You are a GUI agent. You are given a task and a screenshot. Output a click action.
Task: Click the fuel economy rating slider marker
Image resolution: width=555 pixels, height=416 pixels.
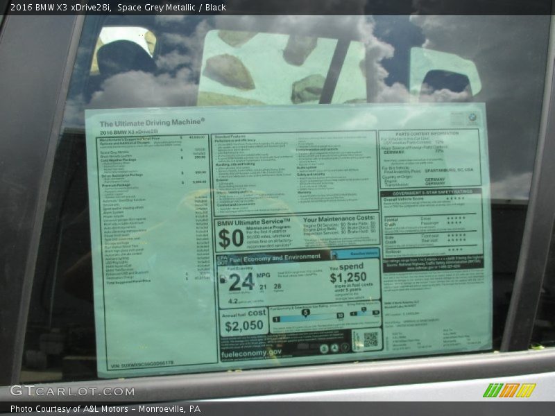pos(305,313)
